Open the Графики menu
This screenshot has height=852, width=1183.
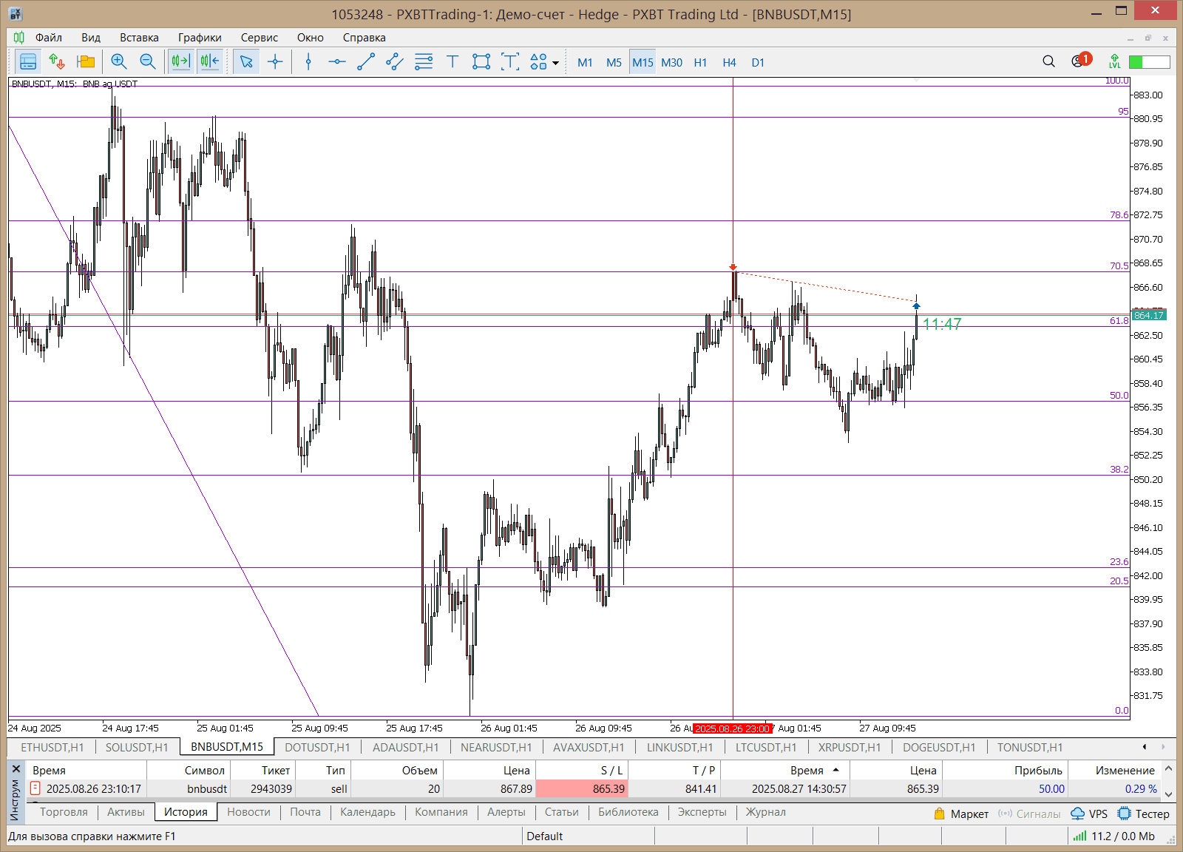[x=199, y=38]
